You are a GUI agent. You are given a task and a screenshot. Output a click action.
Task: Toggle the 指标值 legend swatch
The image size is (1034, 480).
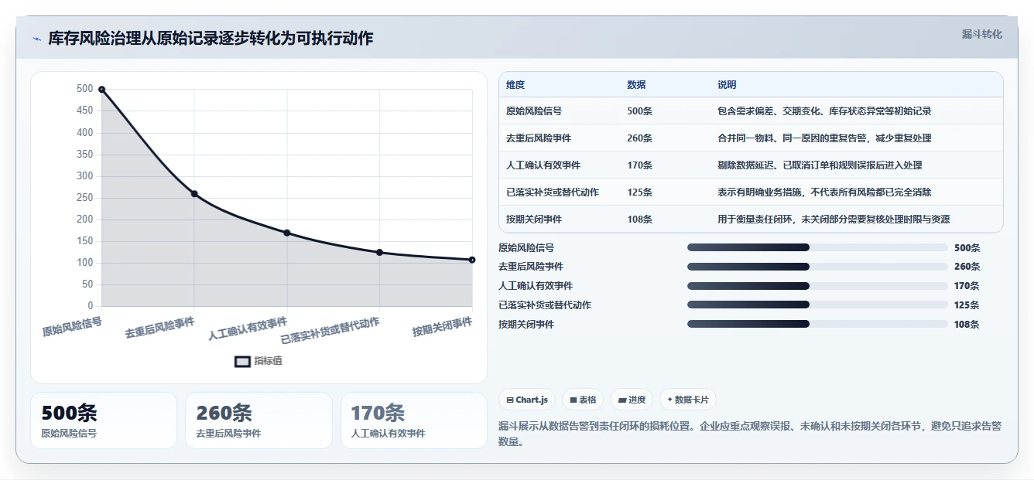pos(242,361)
